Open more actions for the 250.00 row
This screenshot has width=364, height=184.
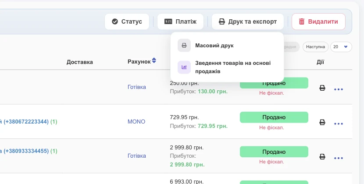[339, 89]
